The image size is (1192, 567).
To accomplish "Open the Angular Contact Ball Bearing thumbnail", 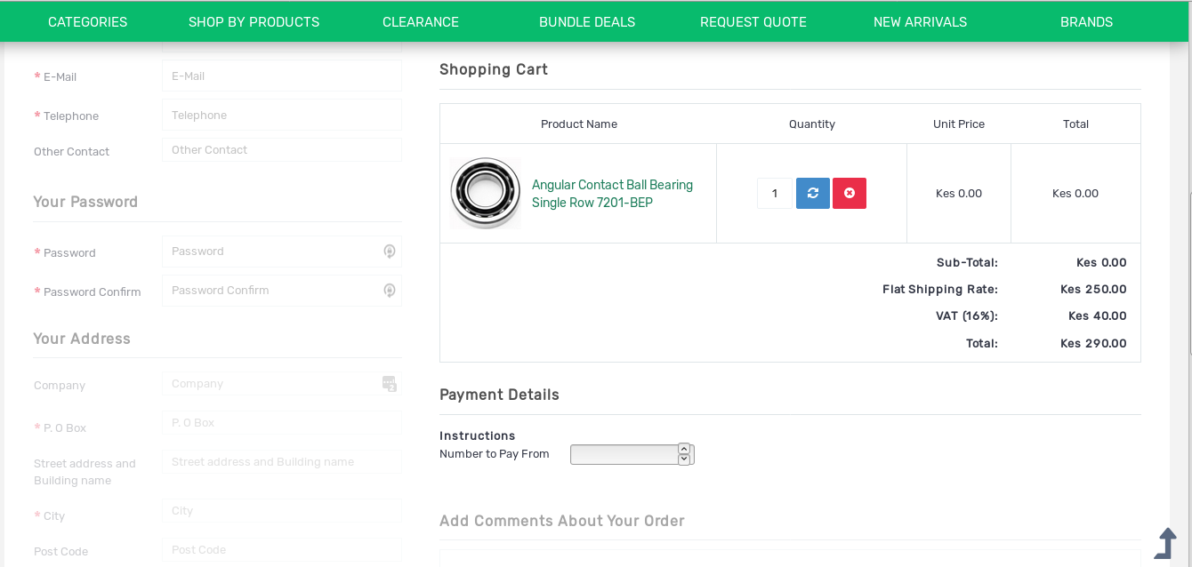I will (486, 193).
